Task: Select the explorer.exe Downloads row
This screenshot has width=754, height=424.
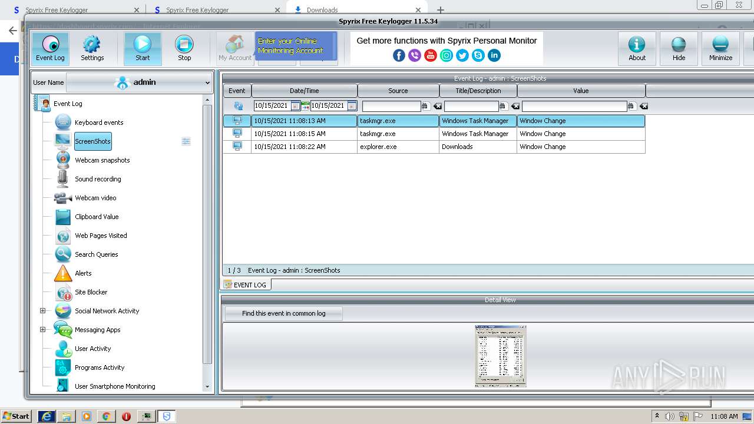Action: [x=434, y=147]
